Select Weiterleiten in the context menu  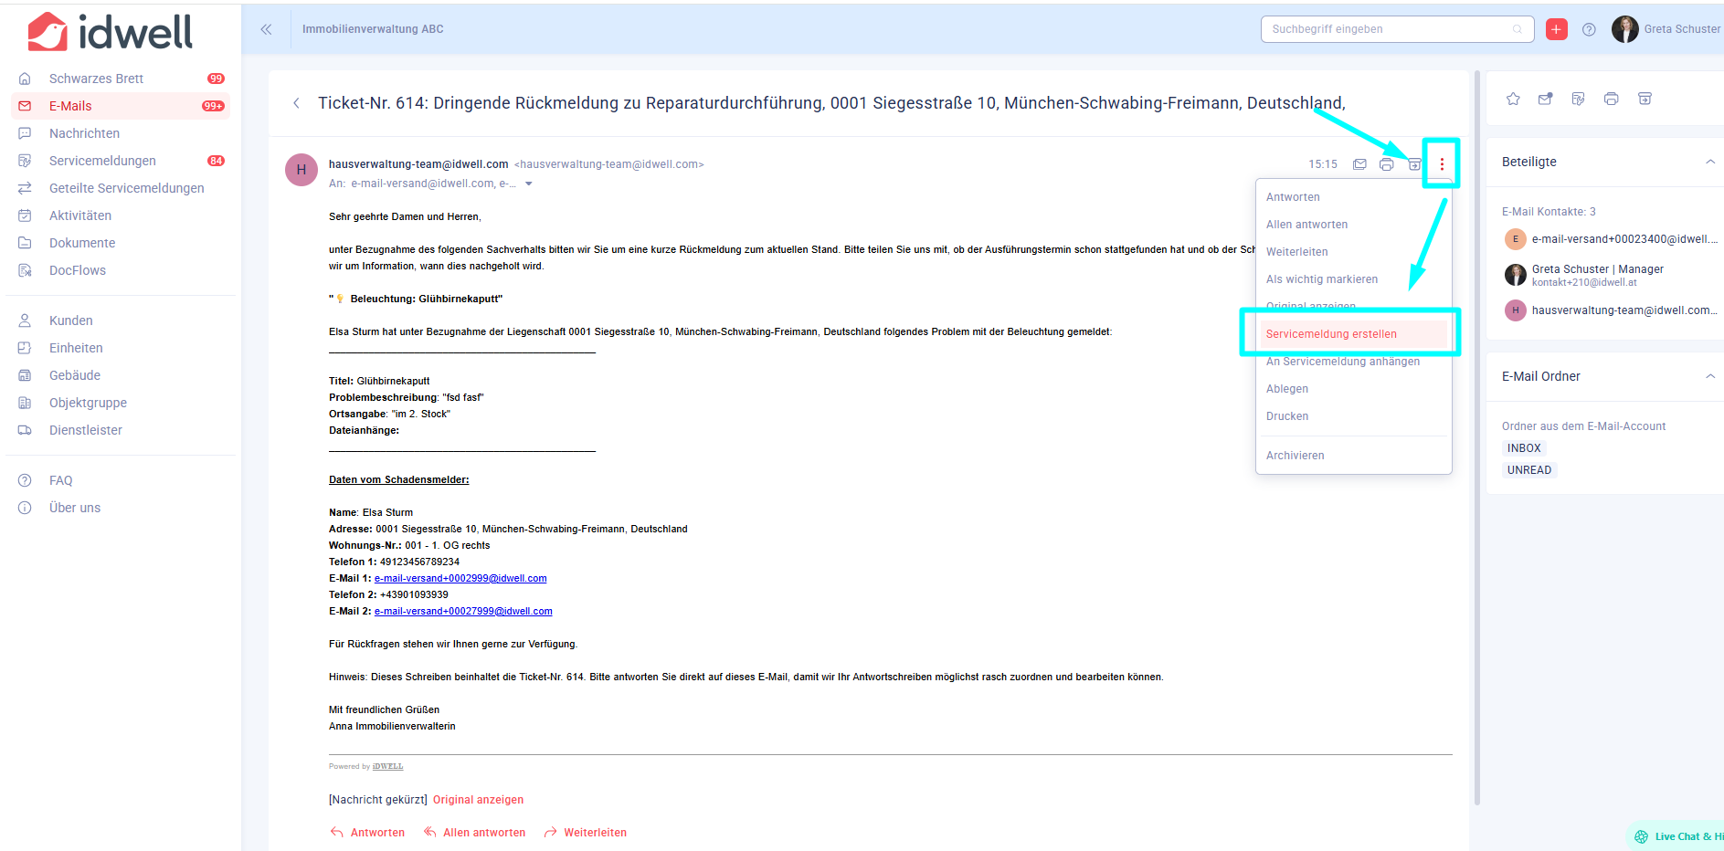[1297, 252]
